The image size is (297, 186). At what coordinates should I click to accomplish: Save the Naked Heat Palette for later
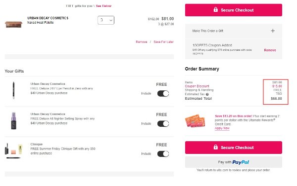point(163,42)
